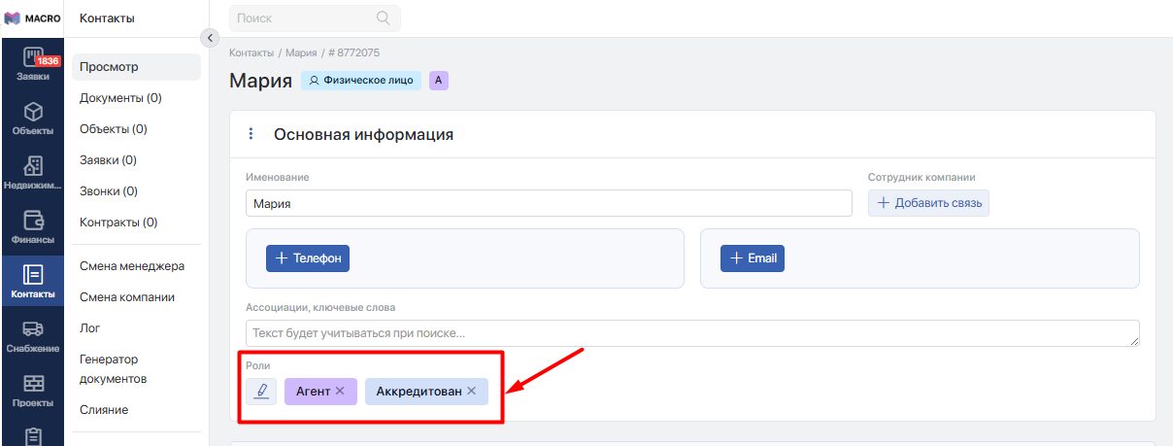The image size is (1173, 446).
Task: Click the search magnifier icon
Action: point(383,17)
